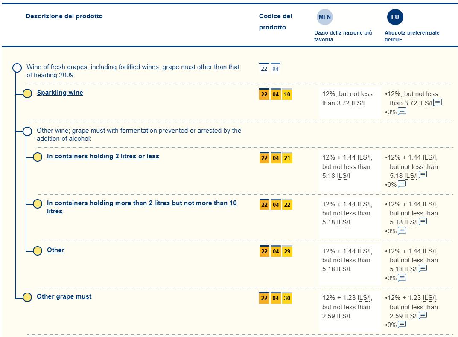Click the code badge 04 in the heading row
Image resolution: width=458 pixels, height=337 pixels.
click(276, 69)
